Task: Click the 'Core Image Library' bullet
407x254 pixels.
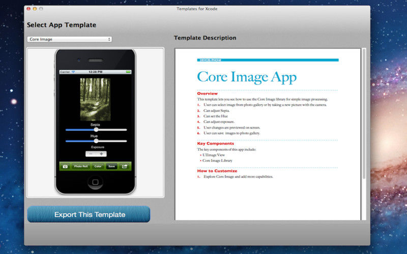Action: coord(217,161)
